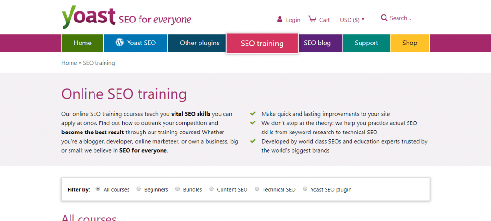Click the shopping cart icon

[312, 20]
